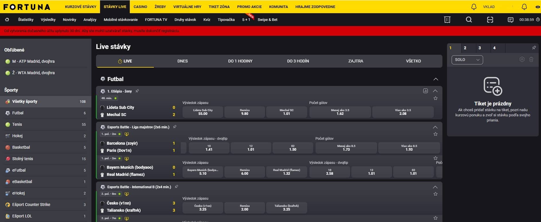
Task: Select eFutbal in the sports sidebar
Action: 46,170
